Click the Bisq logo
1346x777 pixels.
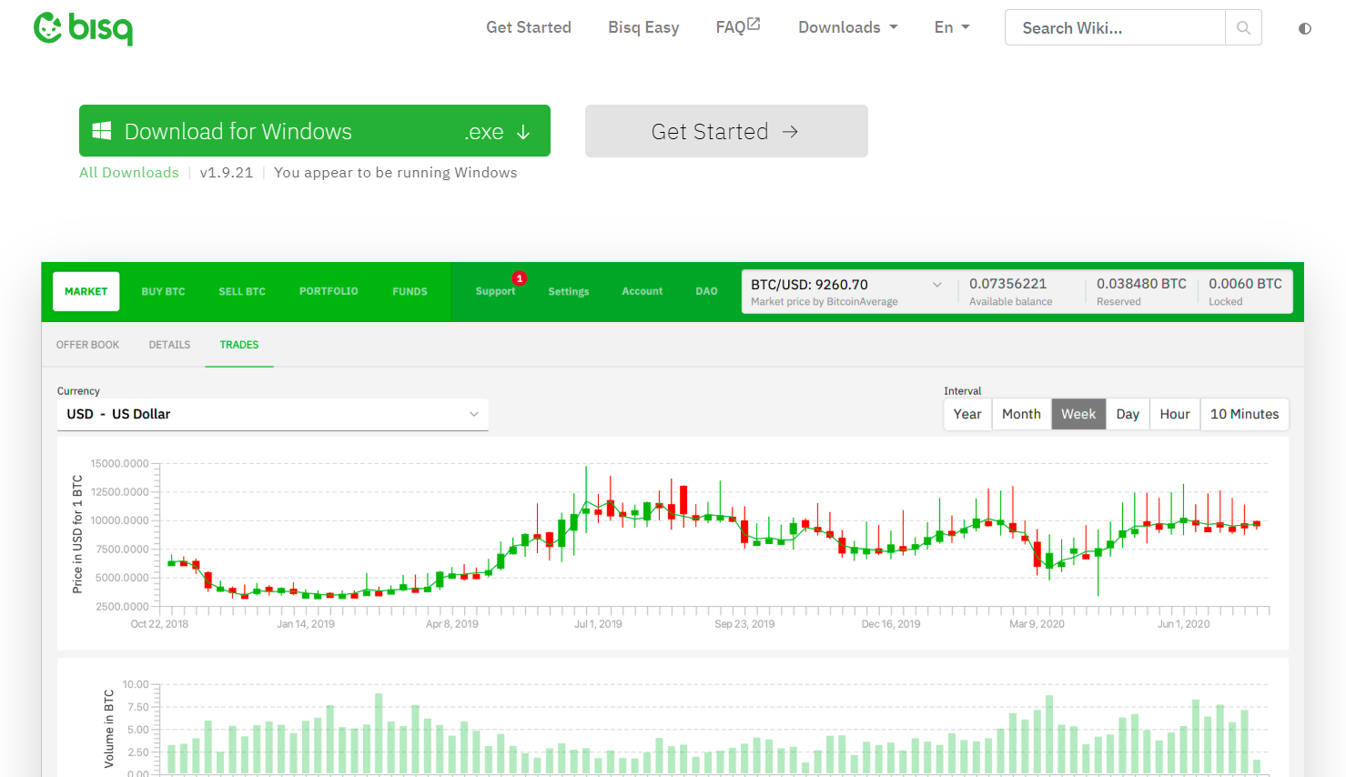pyautogui.click(x=83, y=28)
